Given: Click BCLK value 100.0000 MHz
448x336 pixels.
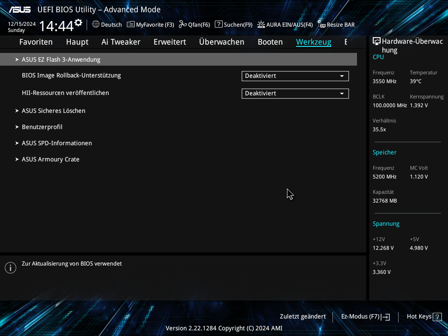Looking at the screenshot, I should 390,105.
